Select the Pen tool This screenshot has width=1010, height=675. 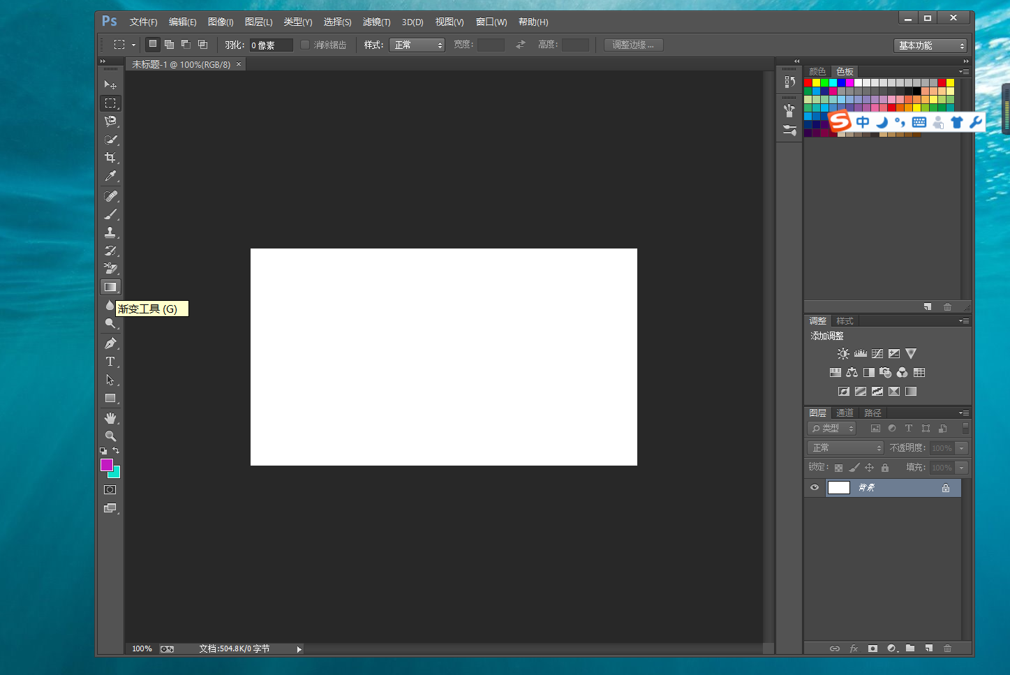point(110,343)
